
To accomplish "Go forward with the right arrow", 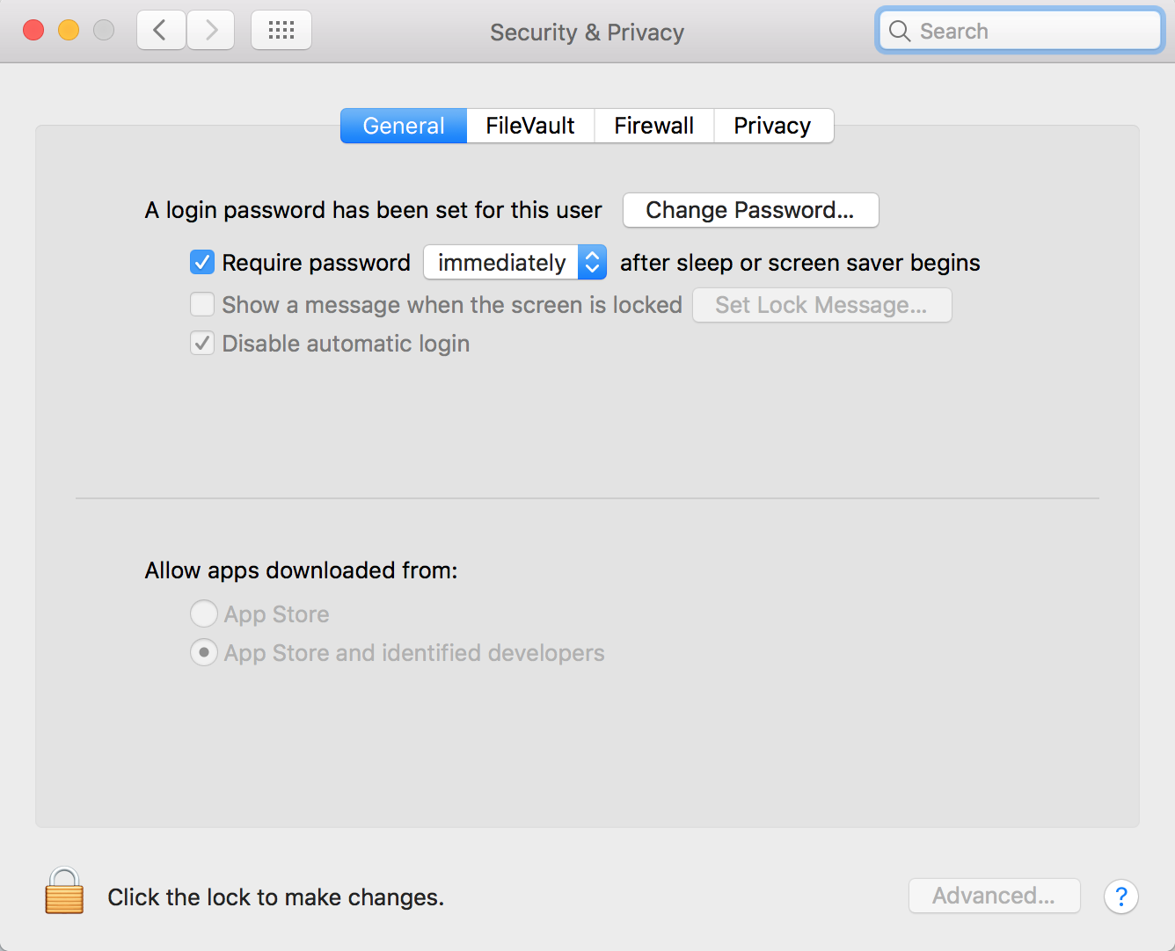I will (211, 31).
